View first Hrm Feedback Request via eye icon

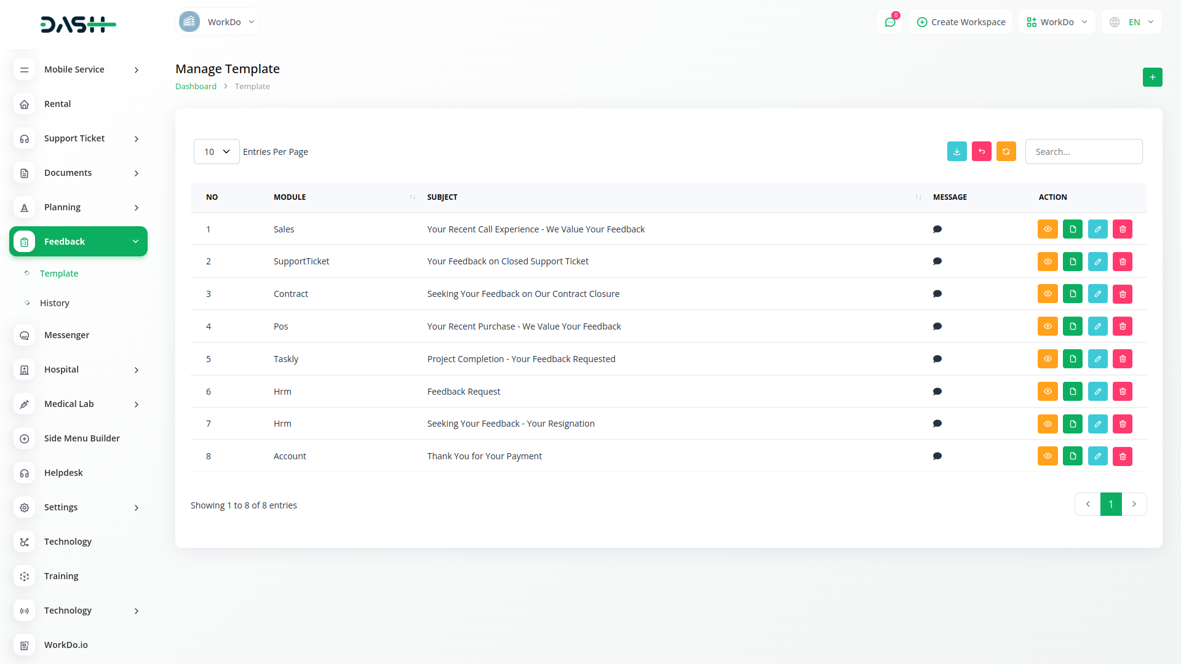(1047, 392)
